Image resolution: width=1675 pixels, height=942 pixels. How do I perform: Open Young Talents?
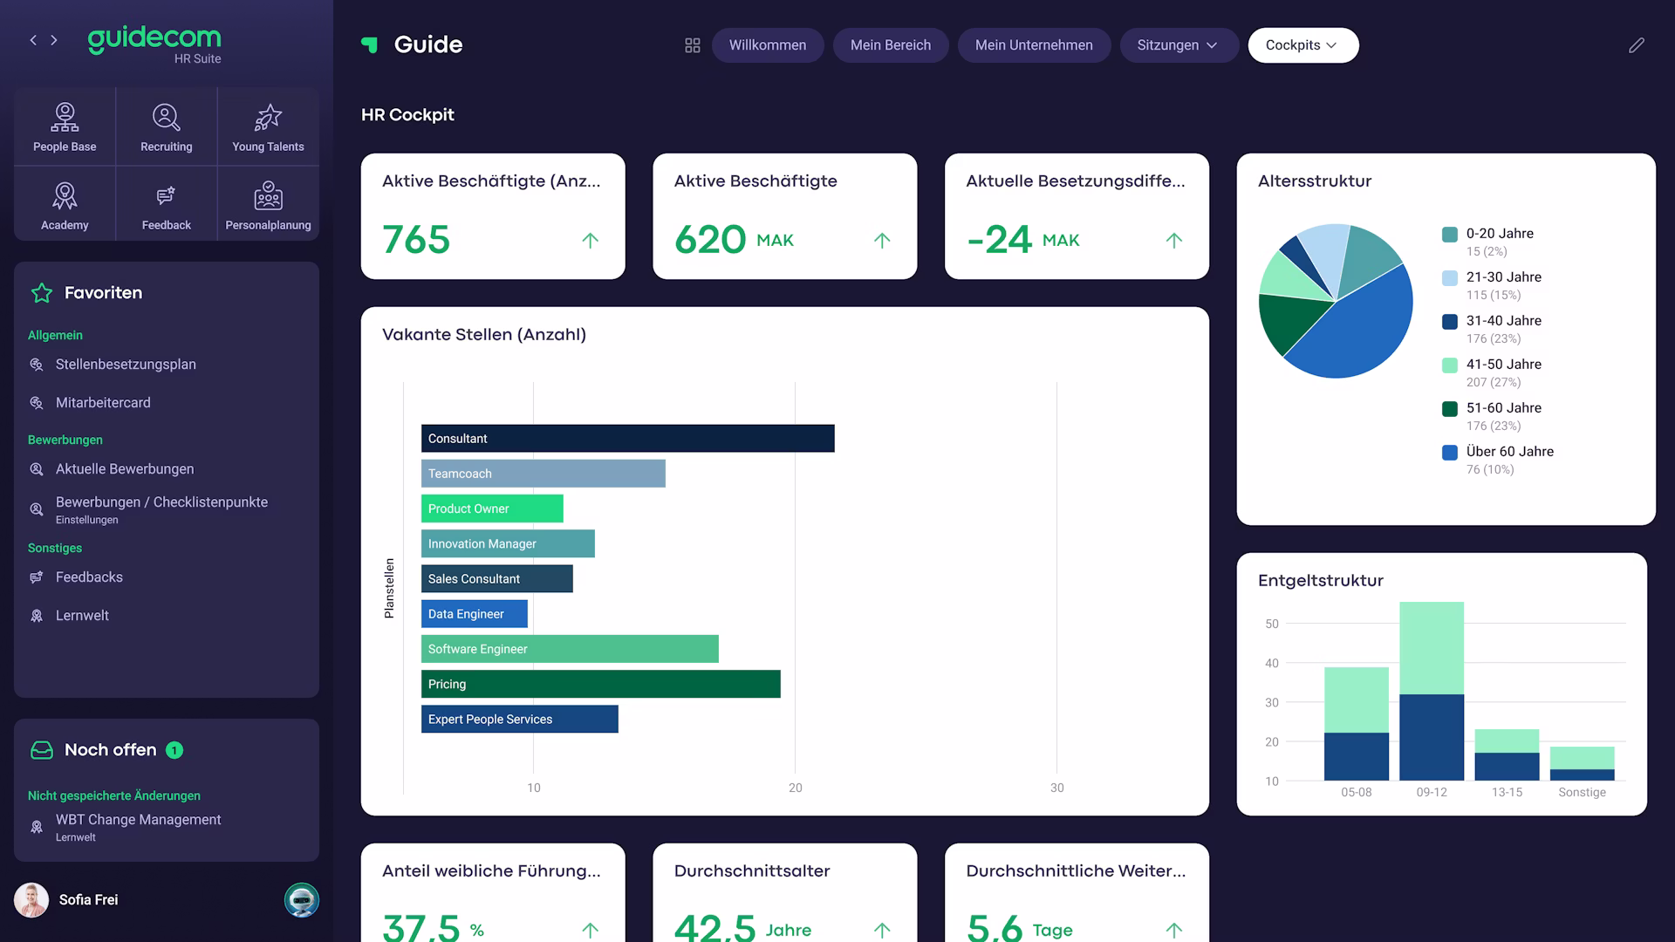pyautogui.click(x=268, y=125)
